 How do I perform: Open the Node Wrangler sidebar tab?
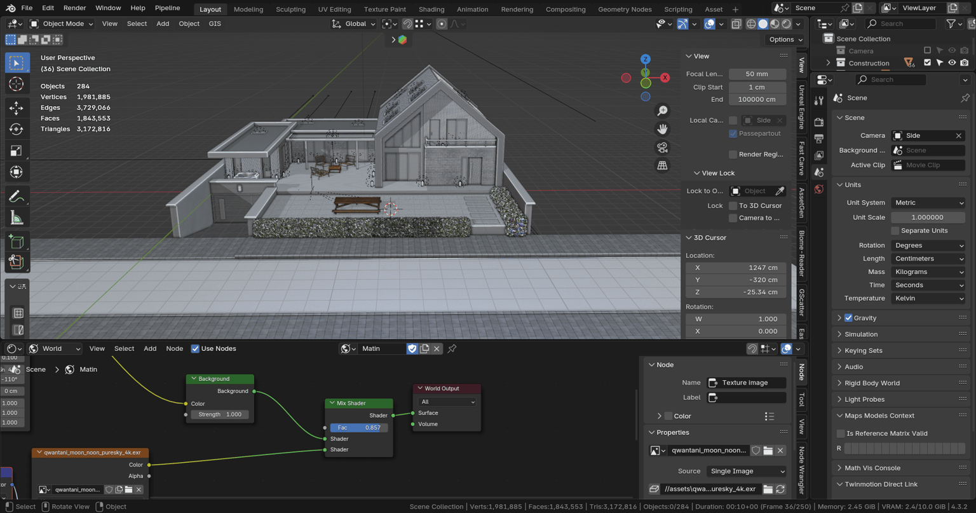click(801, 471)
